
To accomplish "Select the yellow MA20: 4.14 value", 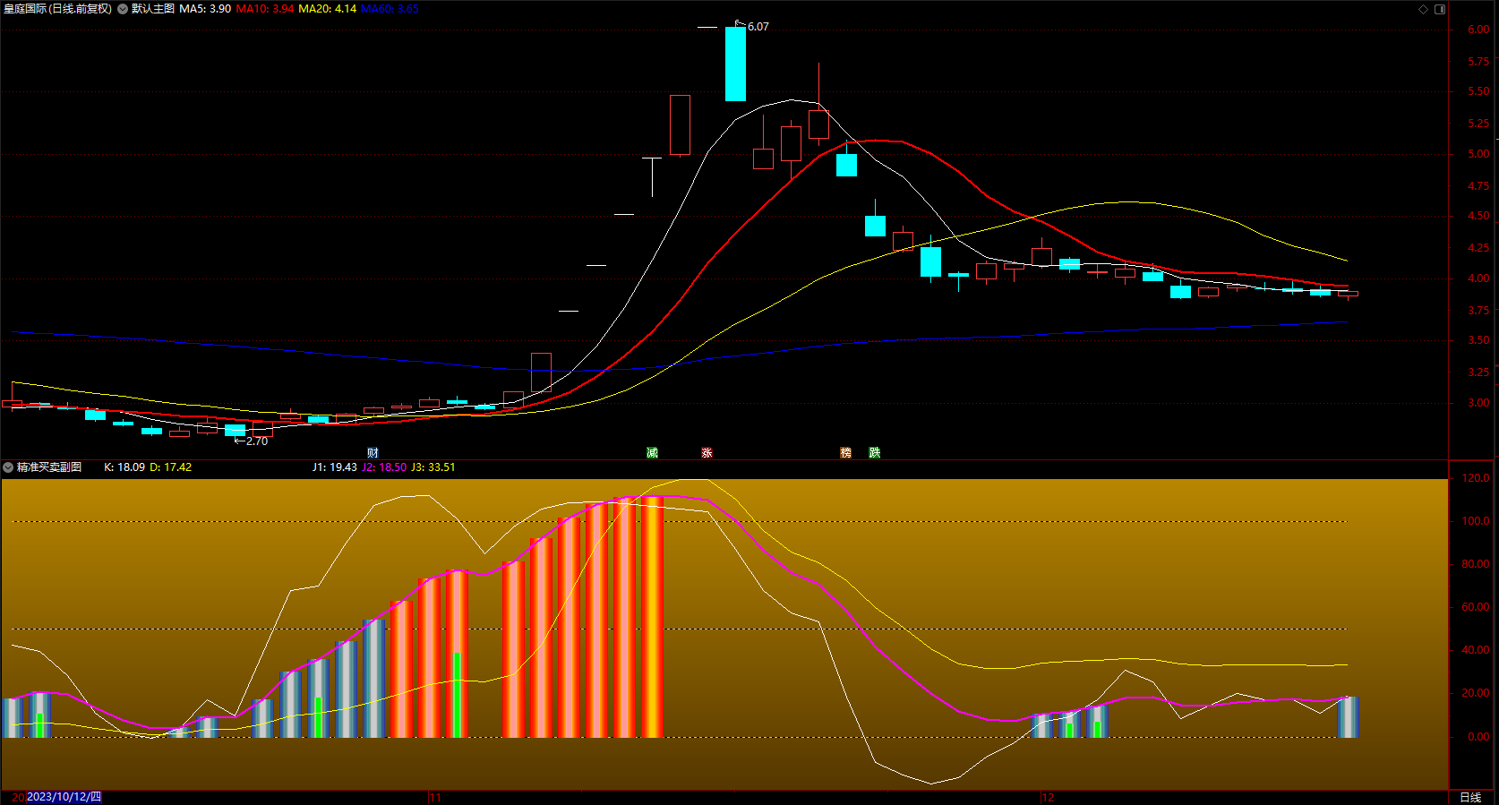I will (x=327, y=9).
